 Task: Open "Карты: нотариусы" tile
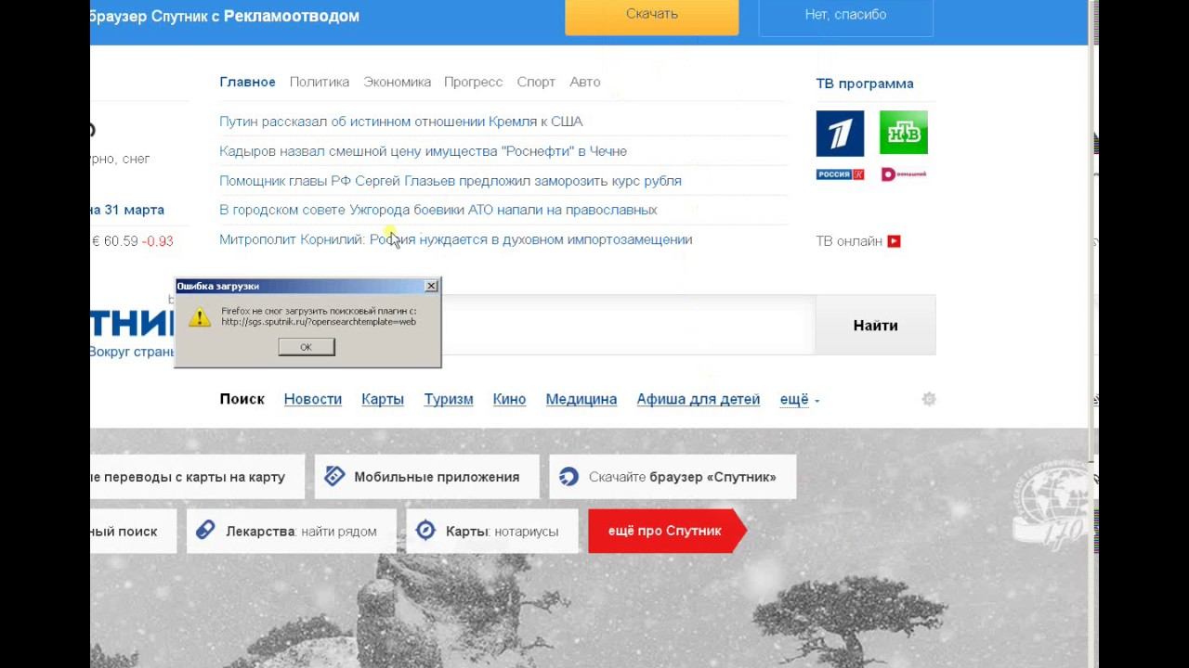click(492, 531)
